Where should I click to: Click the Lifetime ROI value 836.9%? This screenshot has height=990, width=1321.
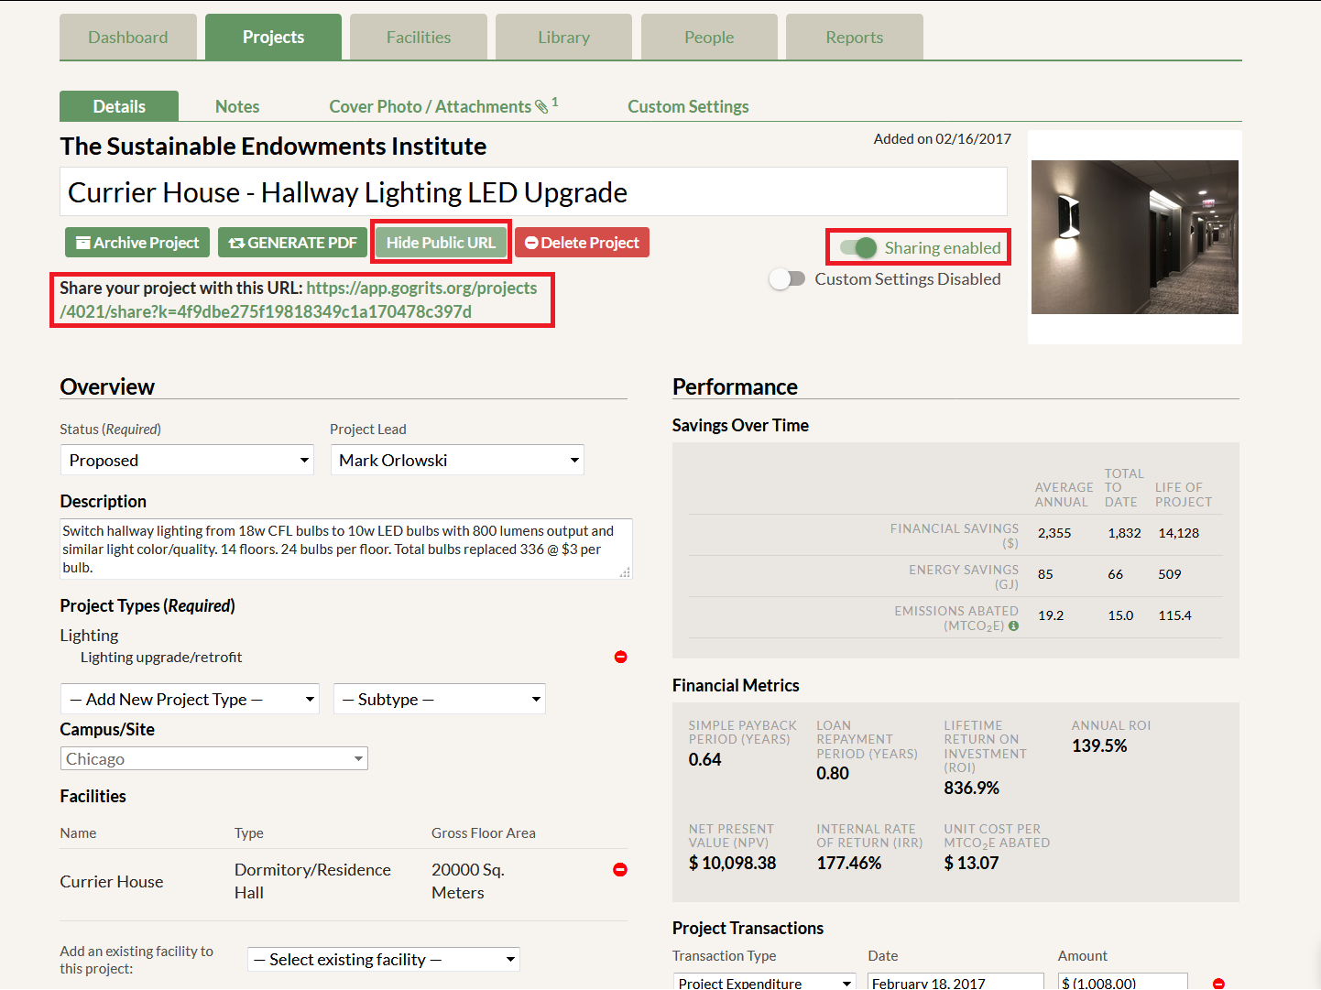point(972,788)
